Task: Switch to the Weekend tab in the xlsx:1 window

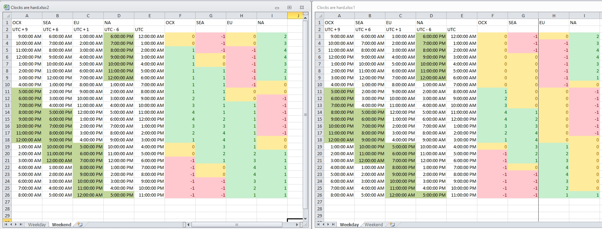Action: (374, 225)
